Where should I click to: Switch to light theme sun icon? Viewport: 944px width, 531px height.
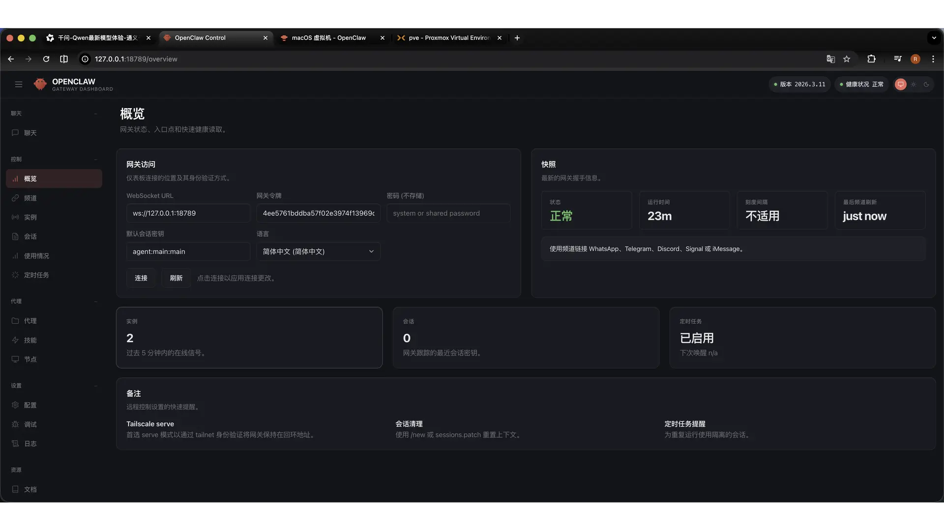pos(914,85)
